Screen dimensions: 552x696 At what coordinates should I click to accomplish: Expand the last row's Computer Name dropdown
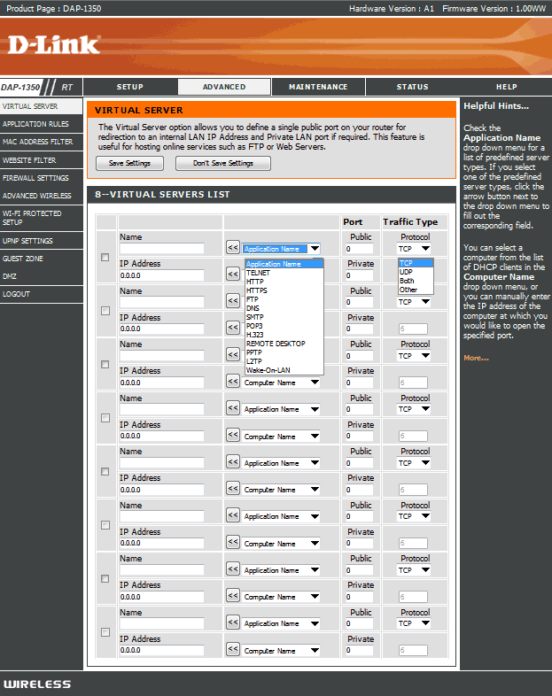(x=282, y=651)
